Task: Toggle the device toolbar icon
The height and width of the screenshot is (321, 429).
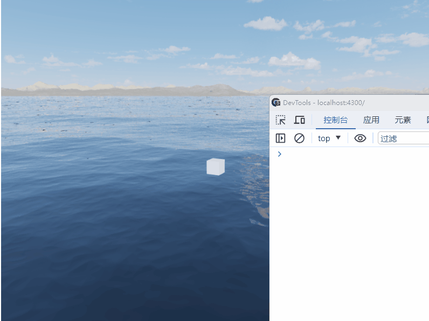Action: pos(299,120)
